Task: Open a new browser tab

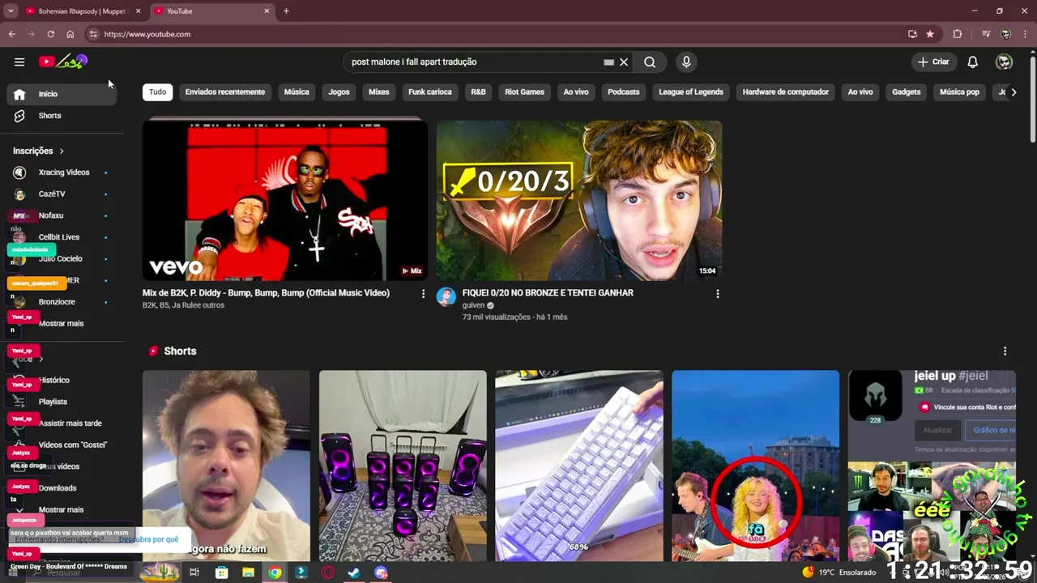Action: click(x=286, y=11)
